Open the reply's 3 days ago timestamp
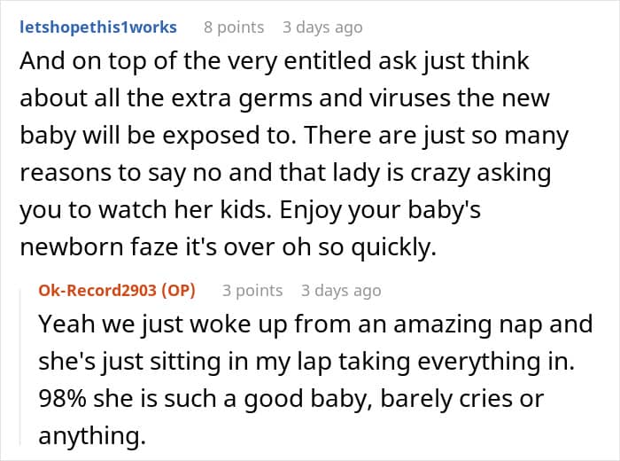 tap(341, 291)
